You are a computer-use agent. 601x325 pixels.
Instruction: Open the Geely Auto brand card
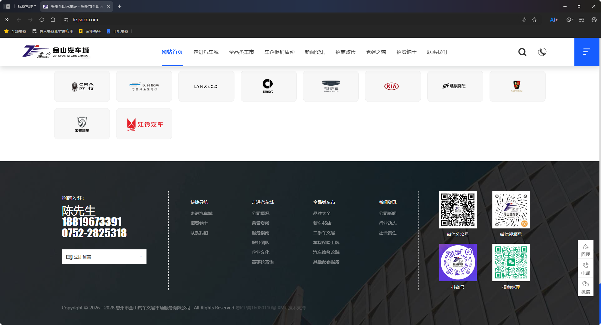click(x=331, y=86)
